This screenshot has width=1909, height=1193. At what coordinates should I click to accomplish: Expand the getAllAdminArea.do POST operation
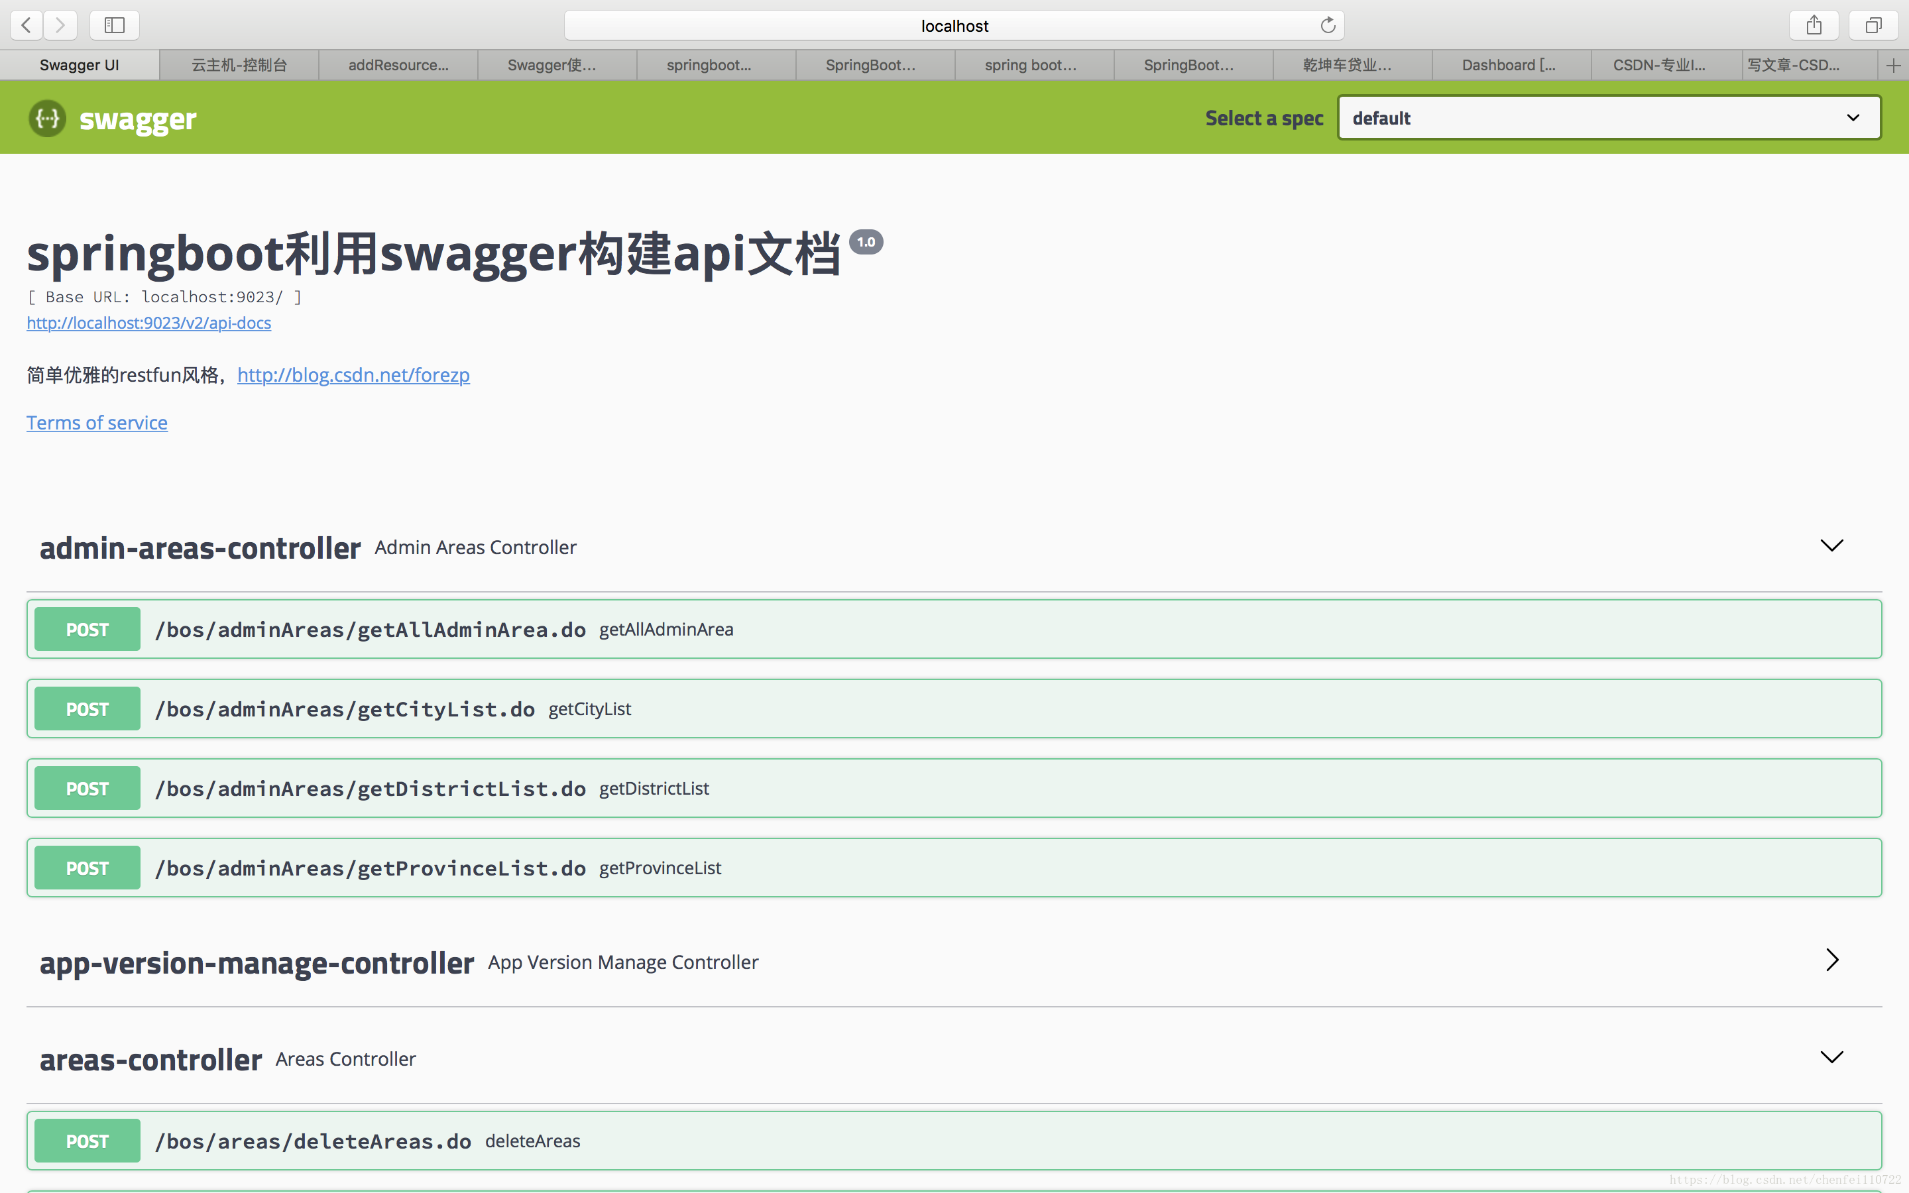click(x=954, y=629)
